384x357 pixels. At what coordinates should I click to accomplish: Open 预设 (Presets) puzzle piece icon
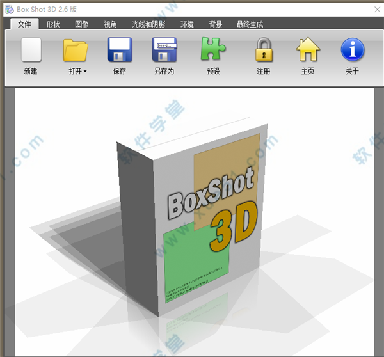point(213,49)
